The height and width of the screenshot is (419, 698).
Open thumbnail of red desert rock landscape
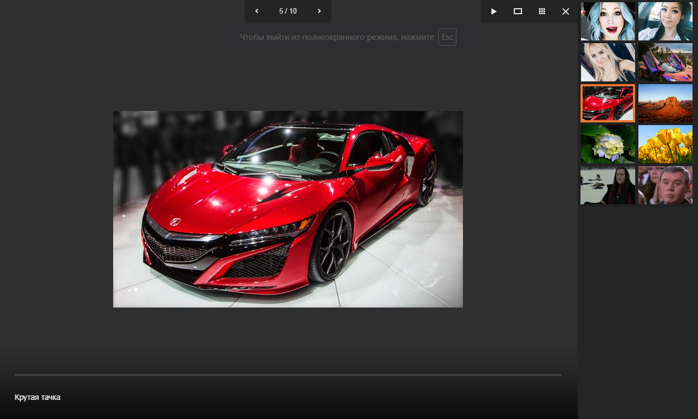(x=665, y=103)
